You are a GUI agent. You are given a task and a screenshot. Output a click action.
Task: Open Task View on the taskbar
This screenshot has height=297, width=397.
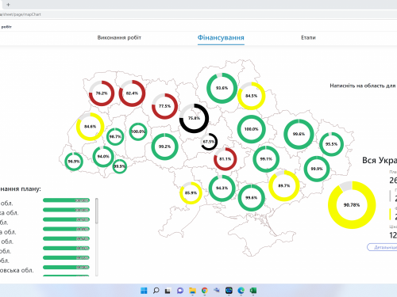[168, 291]
